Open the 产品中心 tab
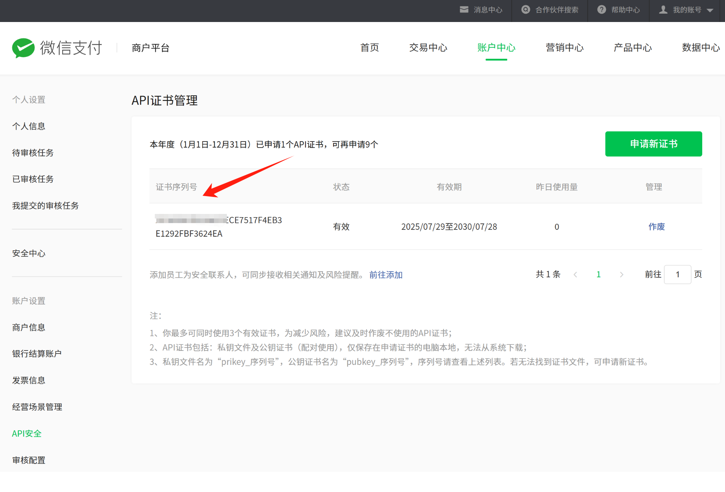The width and height of the screenshot is (725, 492). [x=633, y=48]
